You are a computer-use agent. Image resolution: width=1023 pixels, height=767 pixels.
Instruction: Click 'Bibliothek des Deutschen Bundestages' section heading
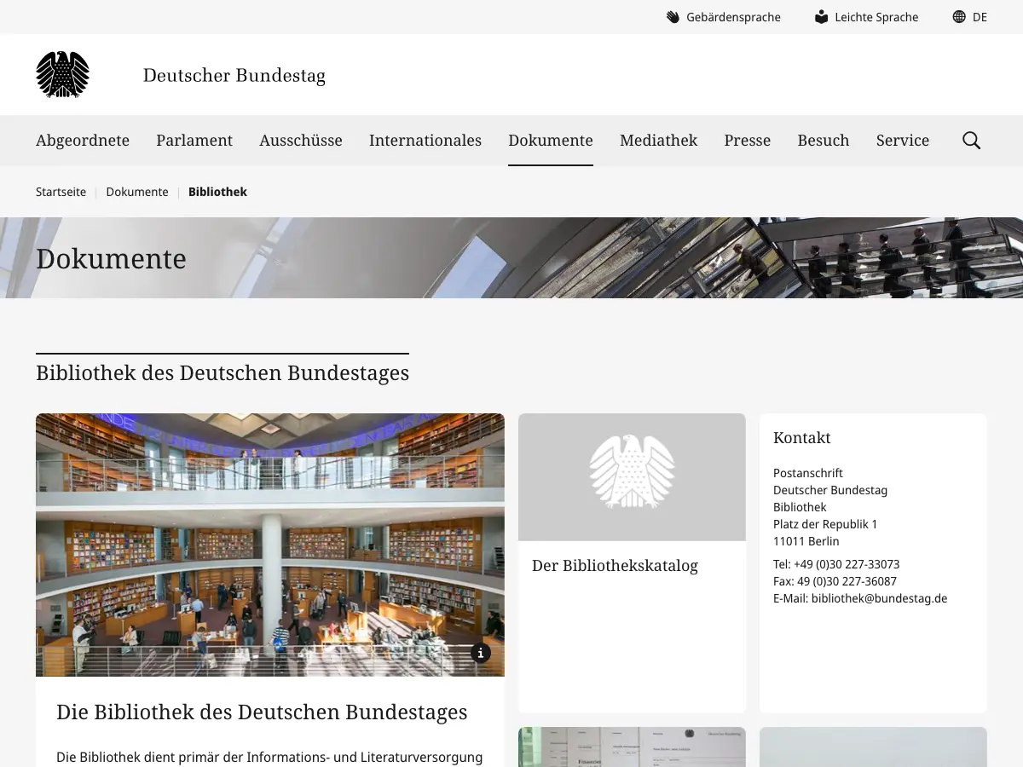click(x=223, y=373)
